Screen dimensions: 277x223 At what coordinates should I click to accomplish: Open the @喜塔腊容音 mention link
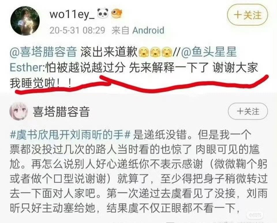[43, 52]
